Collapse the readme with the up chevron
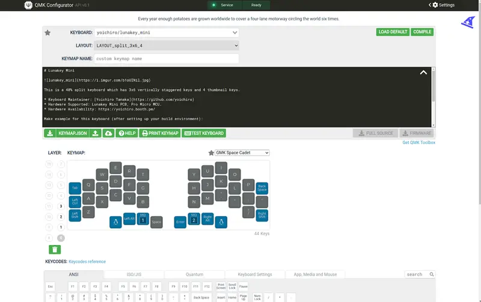 423,73
